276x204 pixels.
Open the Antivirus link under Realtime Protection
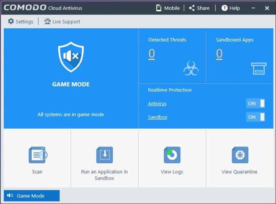157,104
